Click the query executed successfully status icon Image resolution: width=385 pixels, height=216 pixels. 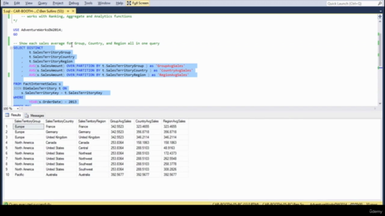[x=5, y=204]
